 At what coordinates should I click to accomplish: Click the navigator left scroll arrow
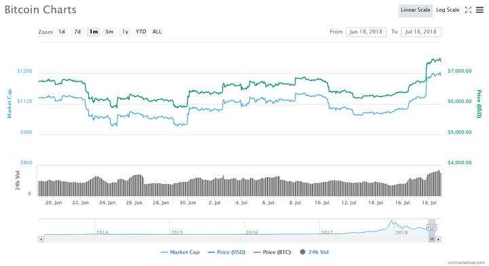point(41,240)
